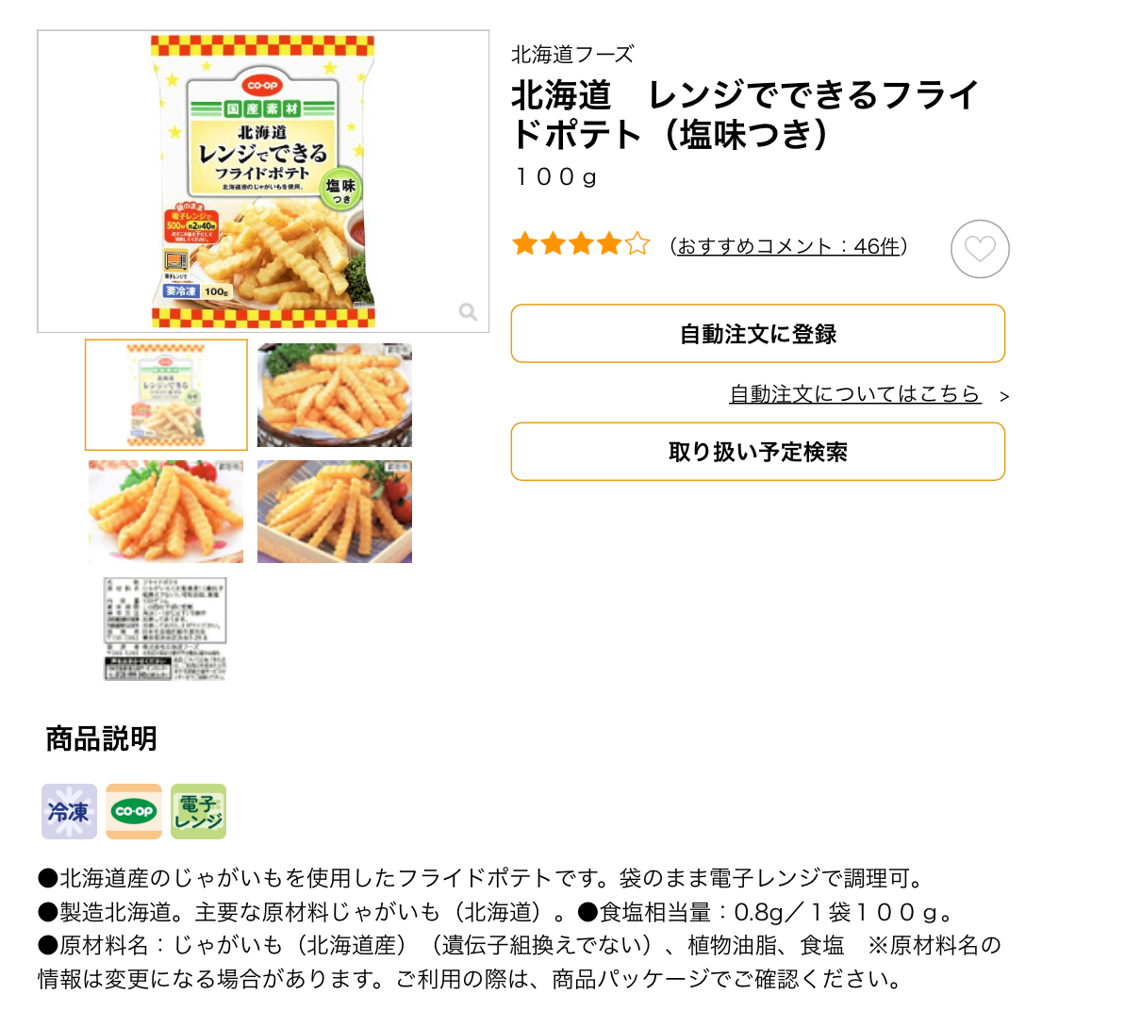The image size is (1125, 1011).
Task: Click the product title 北海道 レンジでできるフライドポテト
Action: tap(745, 114)
